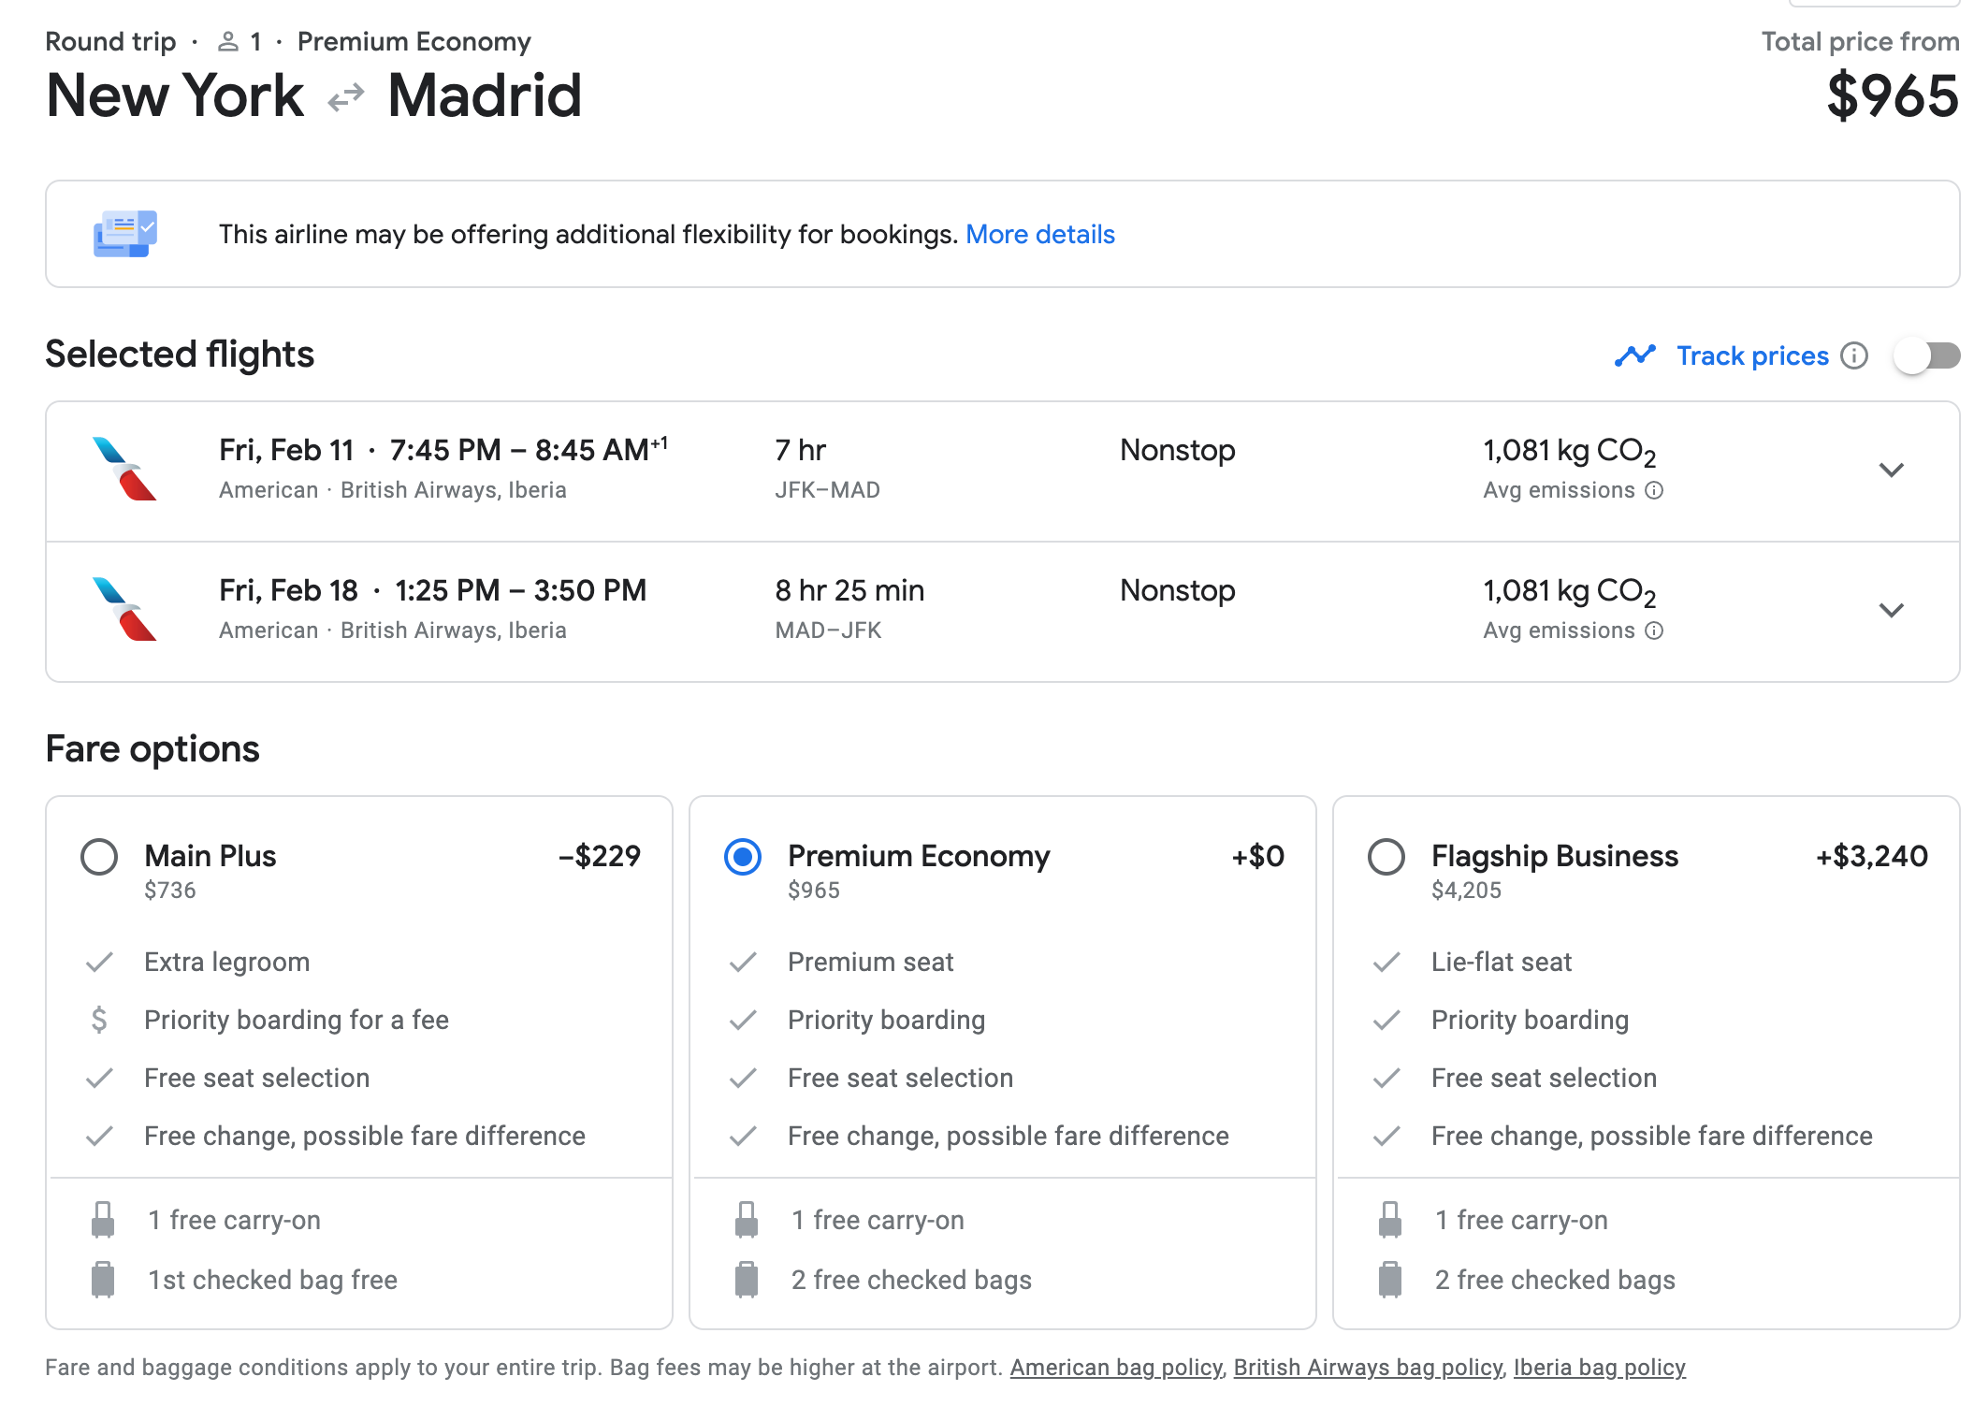Expand the Feb 11 JFK–MAD flight details

click(x=1891, y=470)
